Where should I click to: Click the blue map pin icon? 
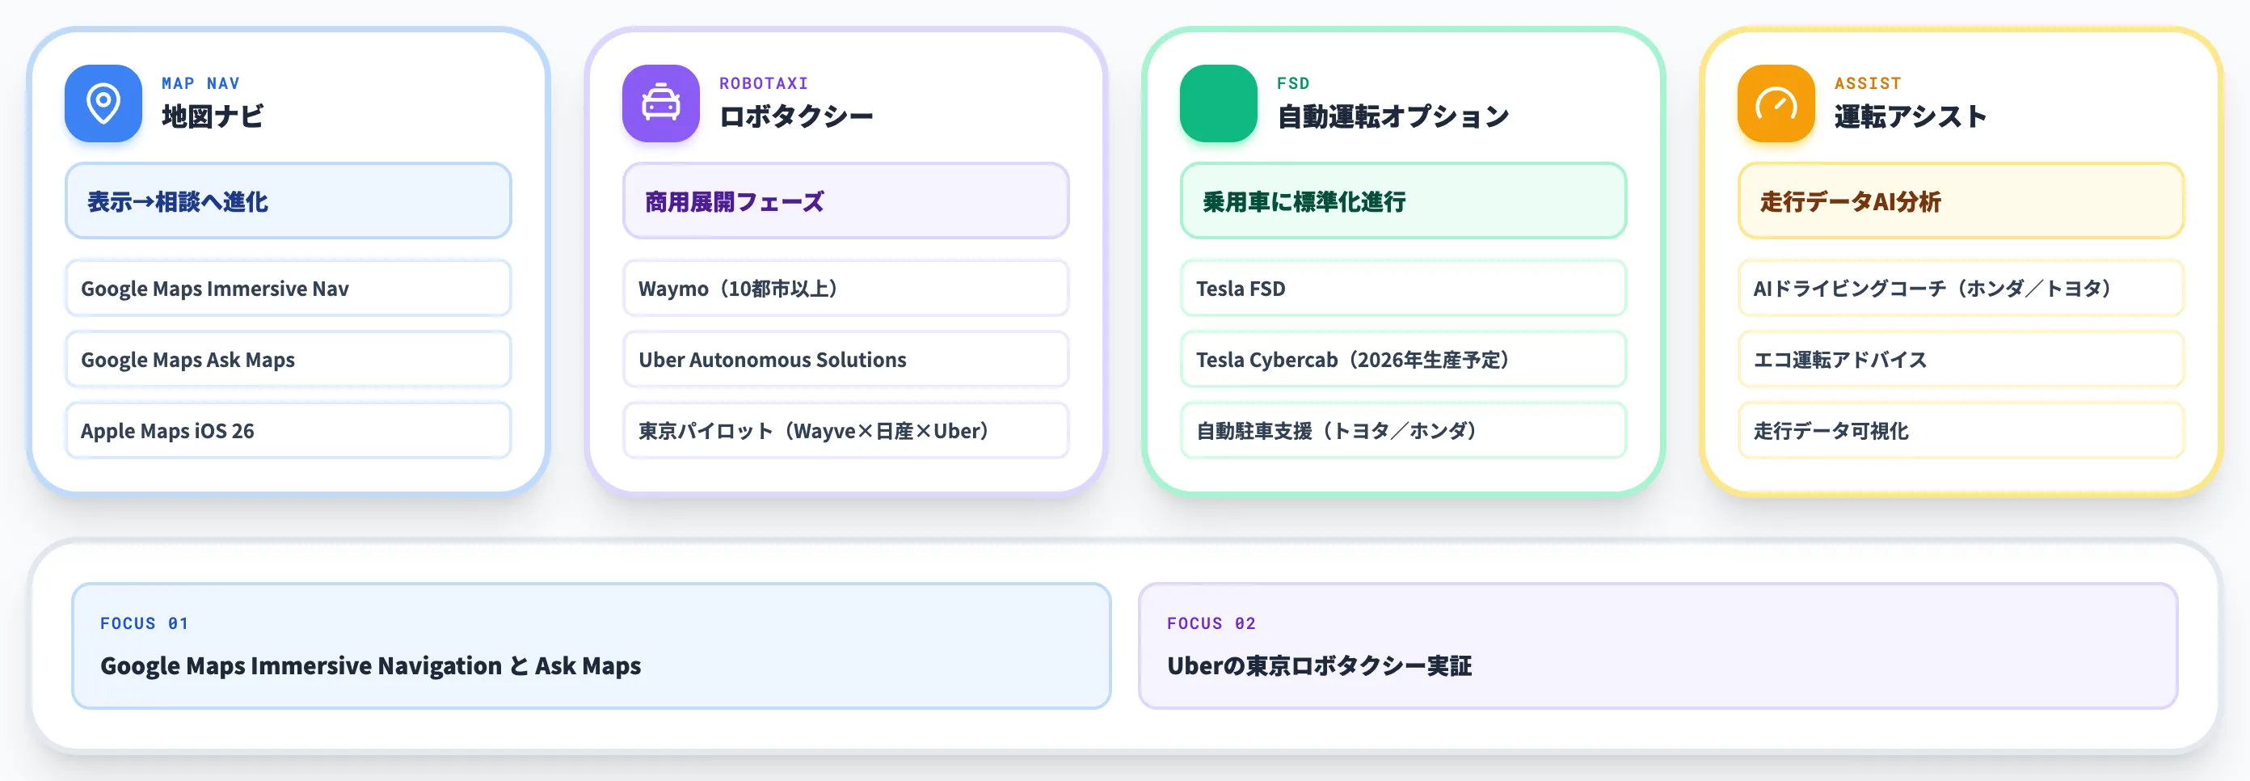(103, 103)
